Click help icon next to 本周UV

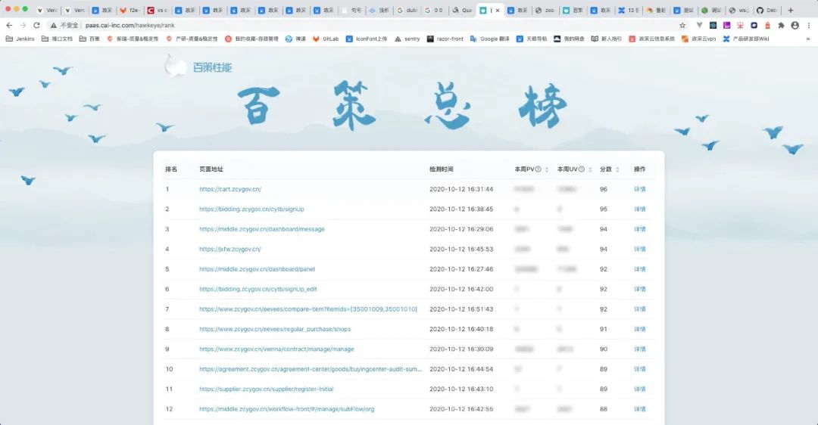tap(581, 169)
